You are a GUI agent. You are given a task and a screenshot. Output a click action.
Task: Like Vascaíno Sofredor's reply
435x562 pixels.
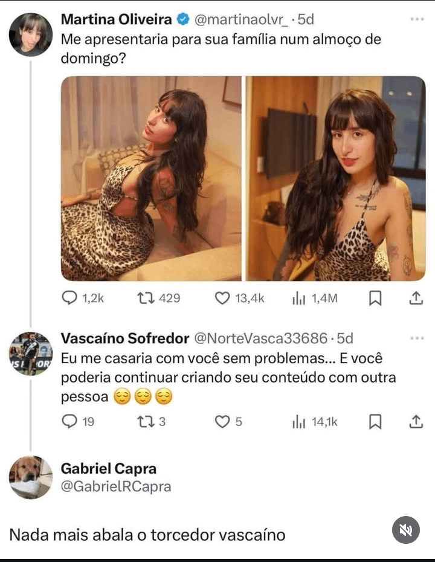coord(223,421)
